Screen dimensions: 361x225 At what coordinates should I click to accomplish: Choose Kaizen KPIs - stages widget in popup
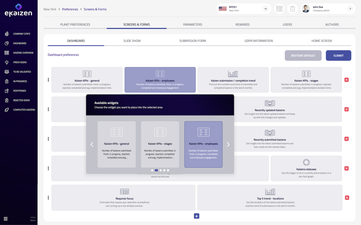click(x=160, y=144)
